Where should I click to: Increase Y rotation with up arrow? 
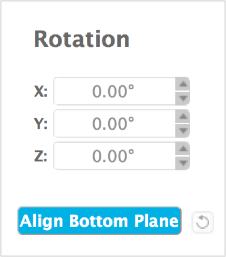(x=183, y=117)
